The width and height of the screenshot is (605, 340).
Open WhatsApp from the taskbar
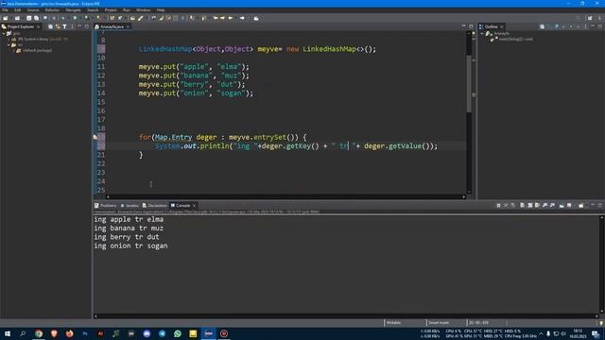[178, 333]
